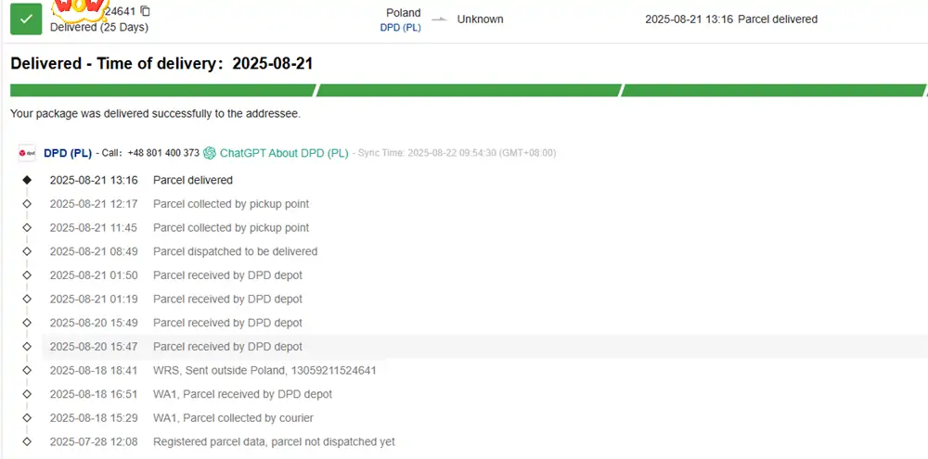Click 'Your package was delivered successfully' message
Screen dimensions: 928x459
point(156,113)
